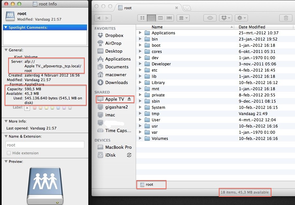Expand the Applications folder row
The width and height of the screenshot is (295, 205).
(x=140, y=33)
